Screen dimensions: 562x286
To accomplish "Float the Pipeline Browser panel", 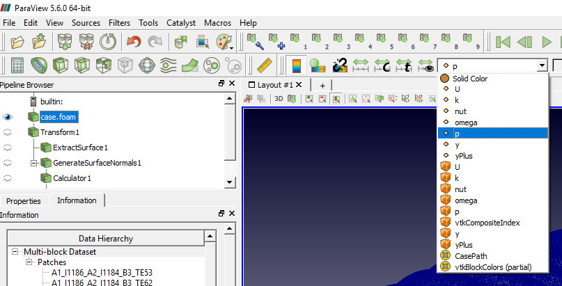I will pos(221,84).
